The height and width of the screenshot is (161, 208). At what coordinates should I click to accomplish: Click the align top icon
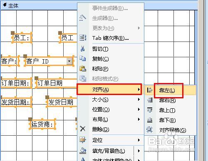[x=150, y=110]
